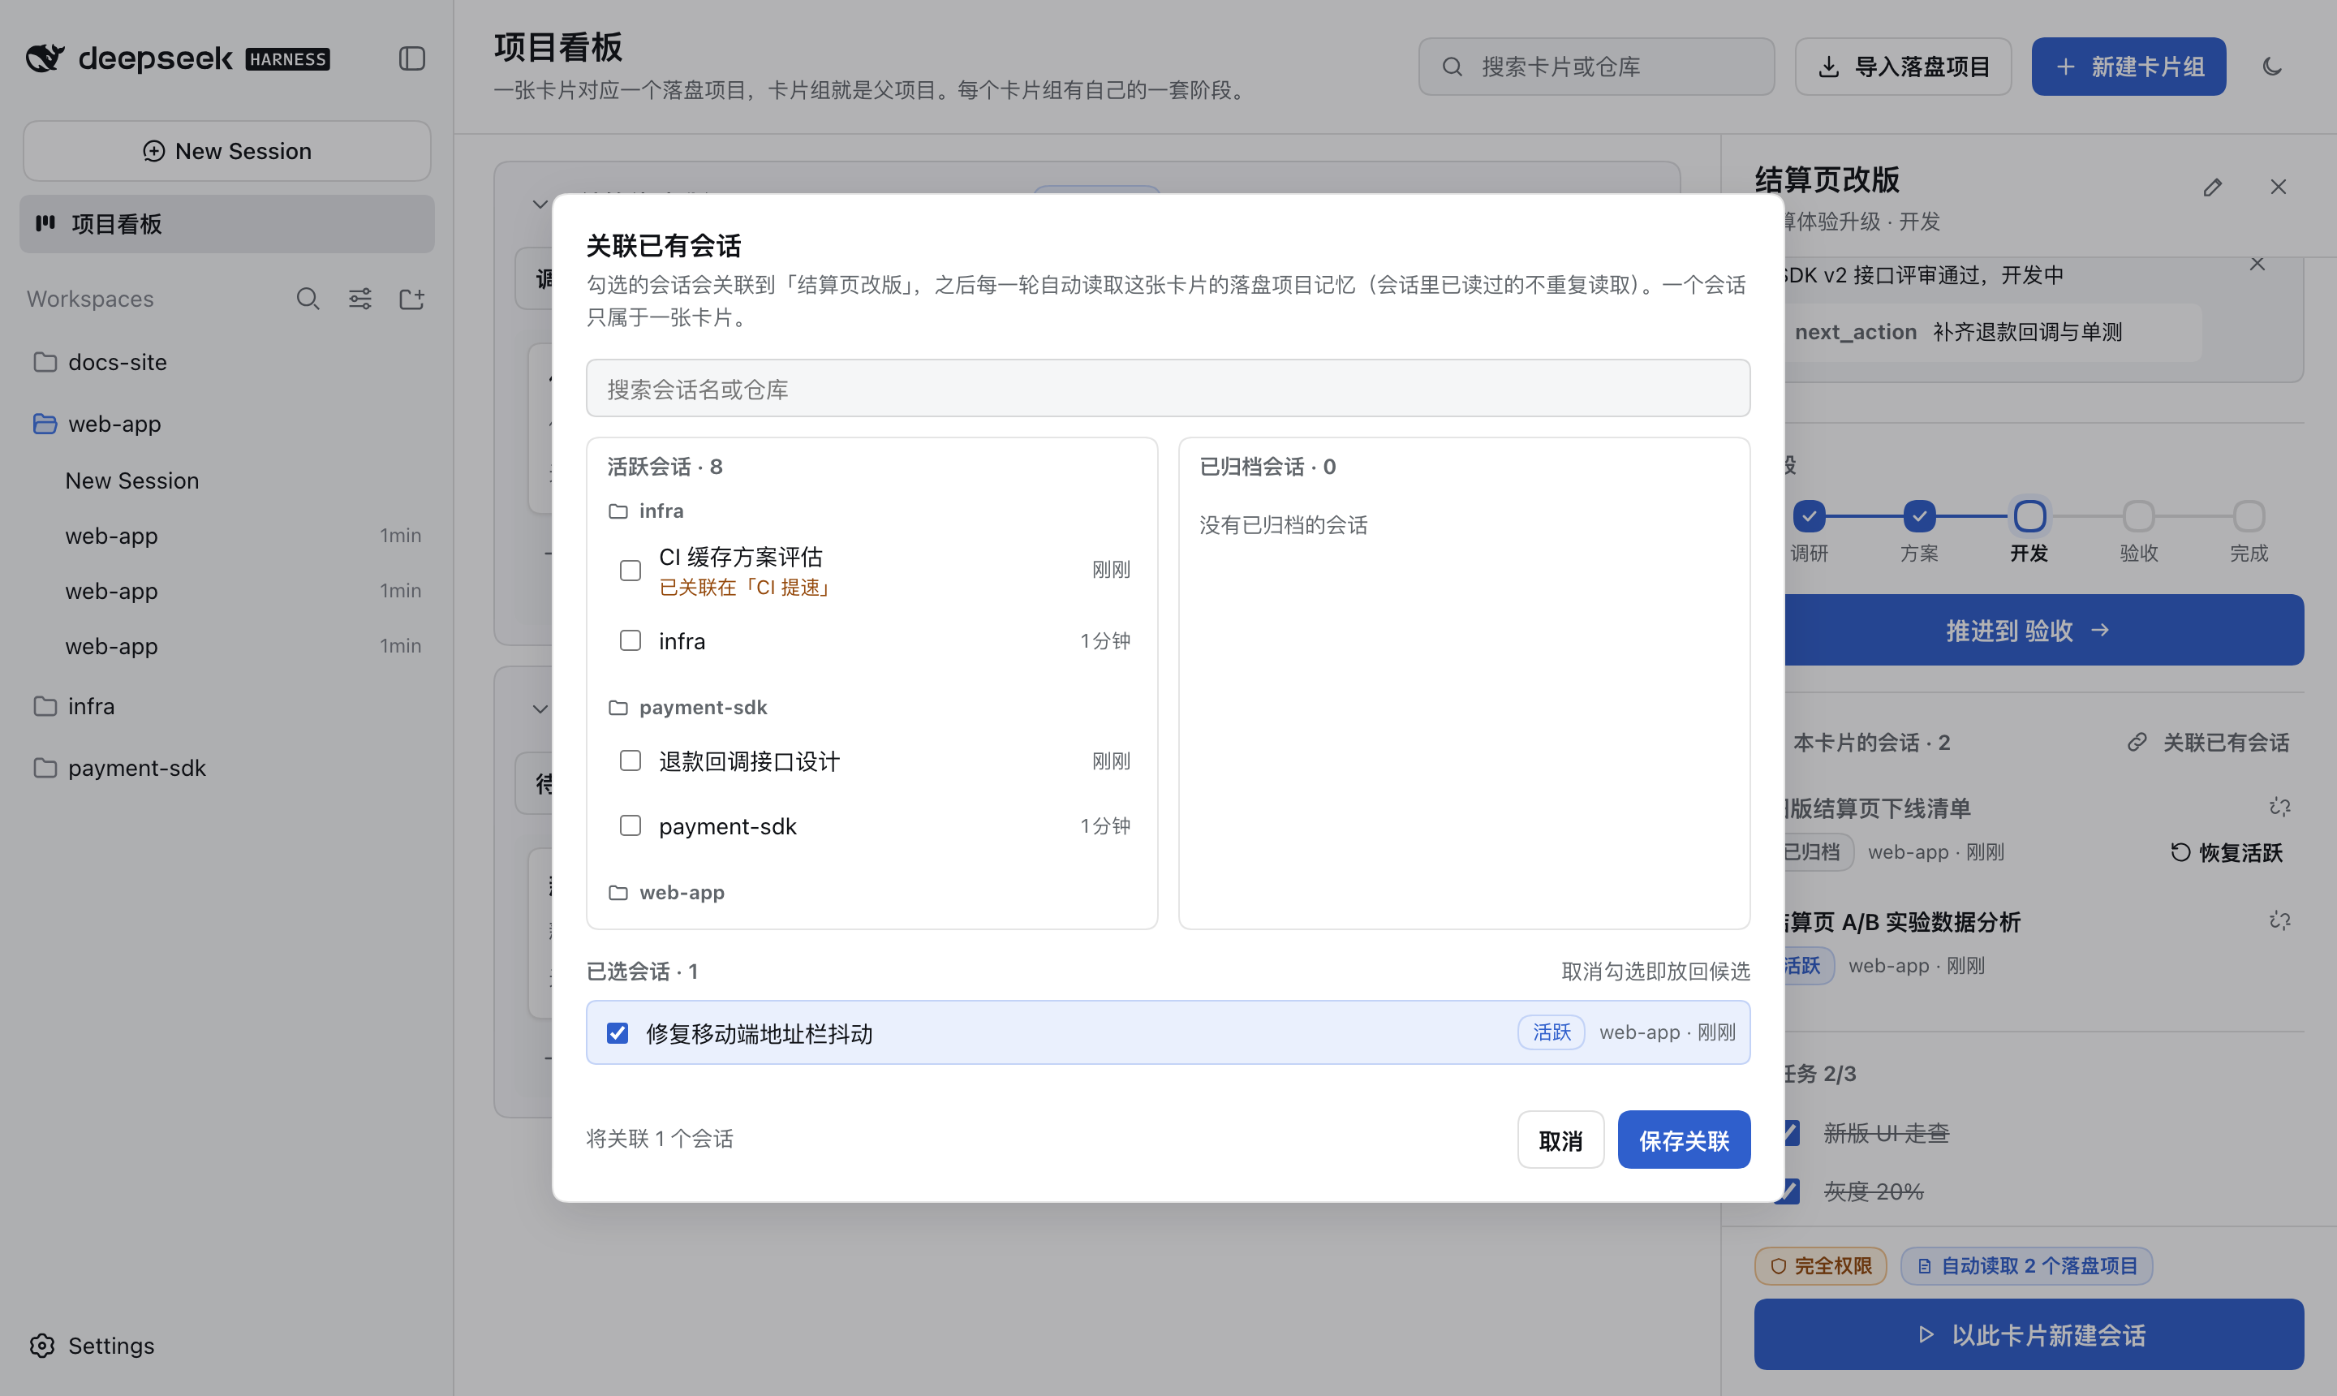
Task: Add a new workspace folder icon
Action: tap(412, 299)
